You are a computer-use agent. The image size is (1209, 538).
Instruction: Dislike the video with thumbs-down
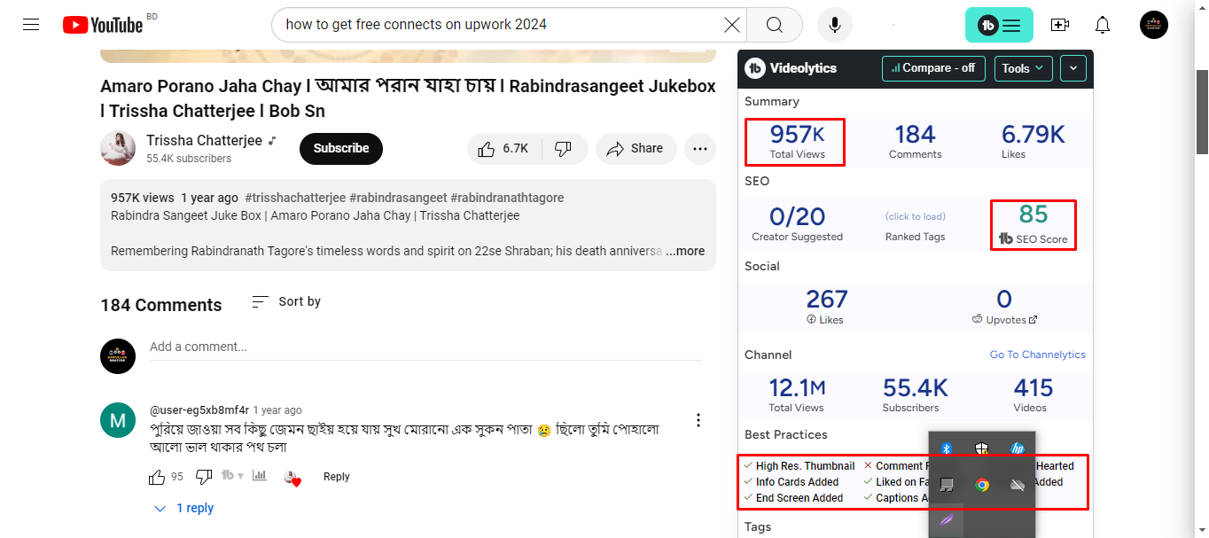click(564, 149)
